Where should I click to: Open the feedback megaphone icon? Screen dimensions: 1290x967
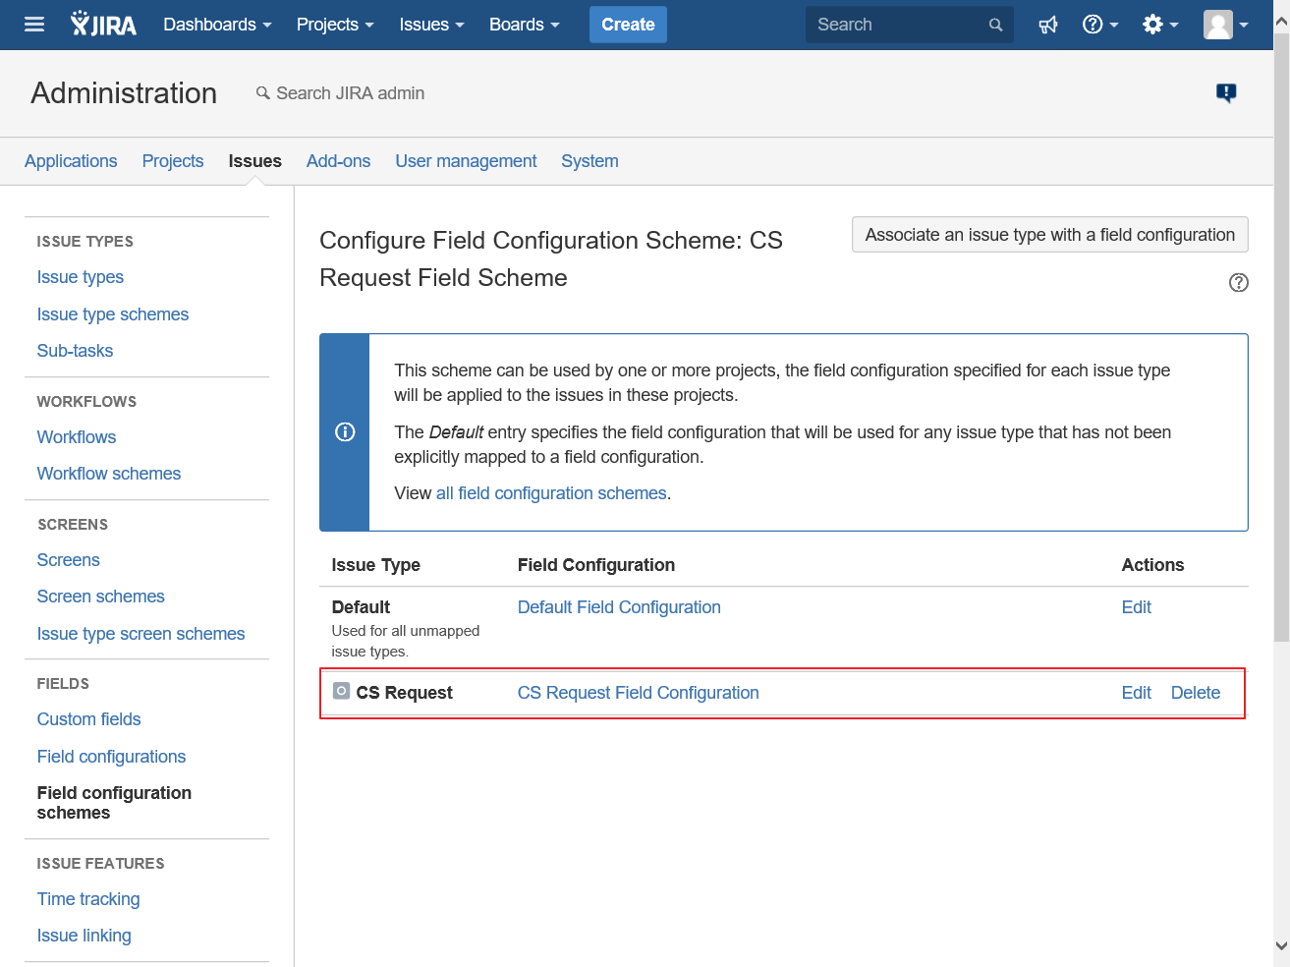tap(1048, 25)
